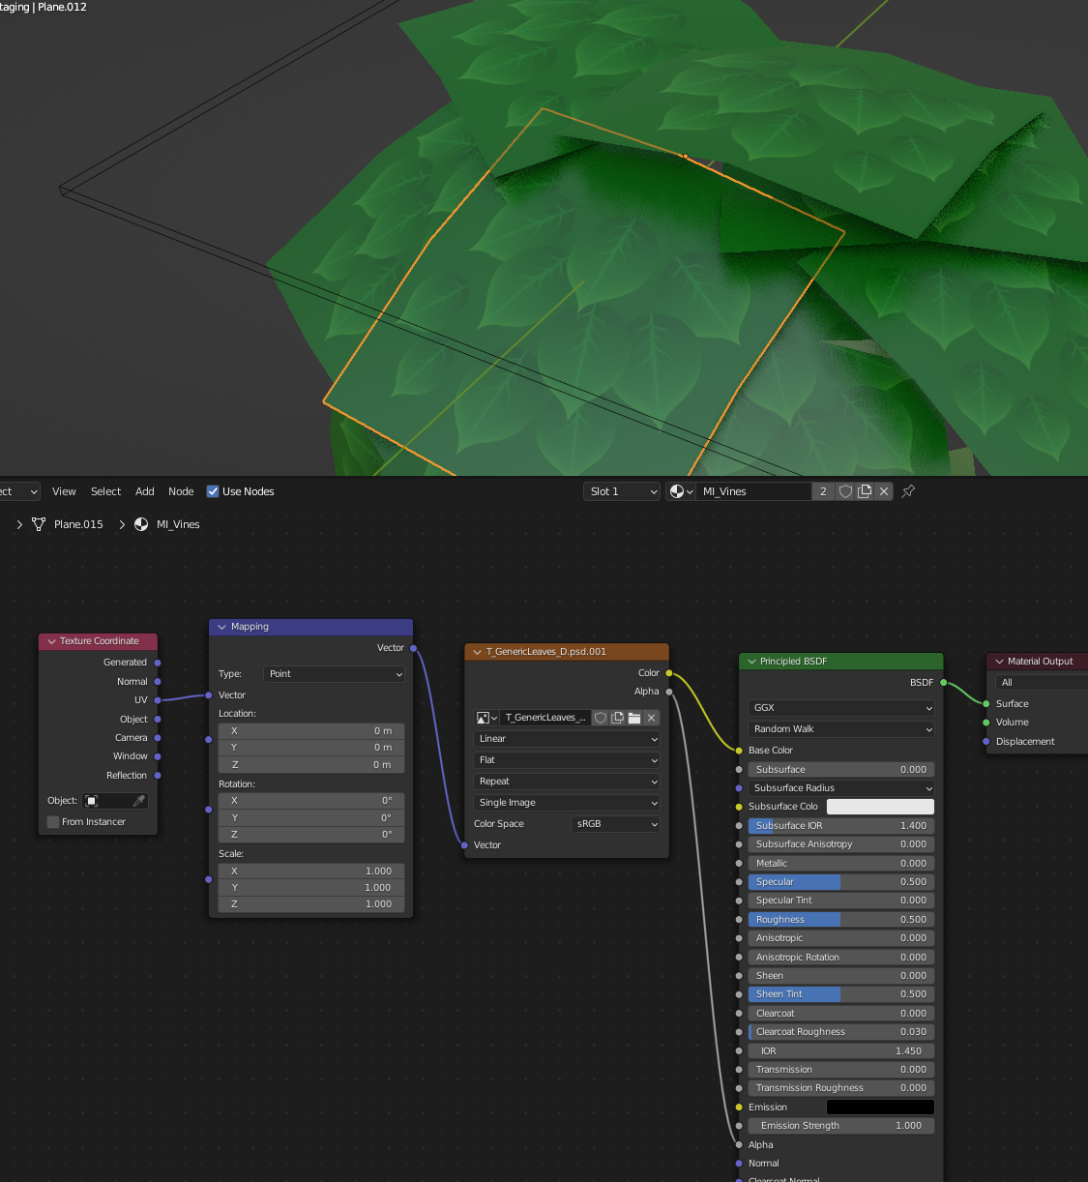The width and height of the screenshot is (1088, 1182).
Task: Click the UV output socket
Action: click(x=158, y=700)
